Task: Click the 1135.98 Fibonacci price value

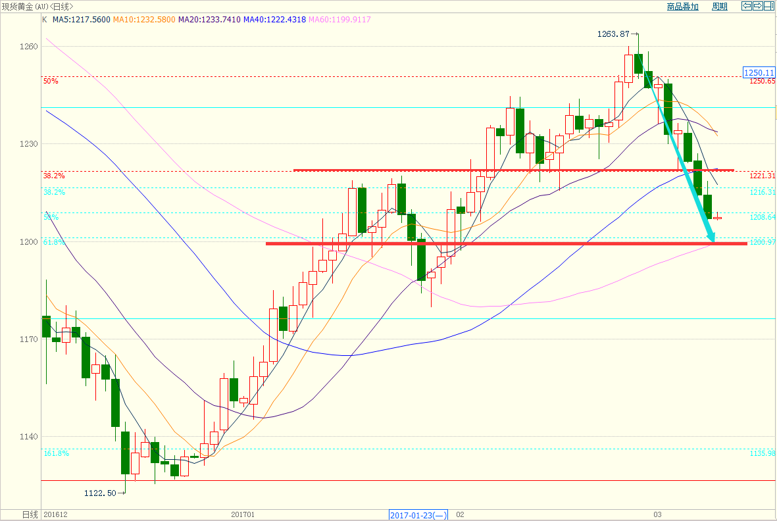Action: pos(762,454)
